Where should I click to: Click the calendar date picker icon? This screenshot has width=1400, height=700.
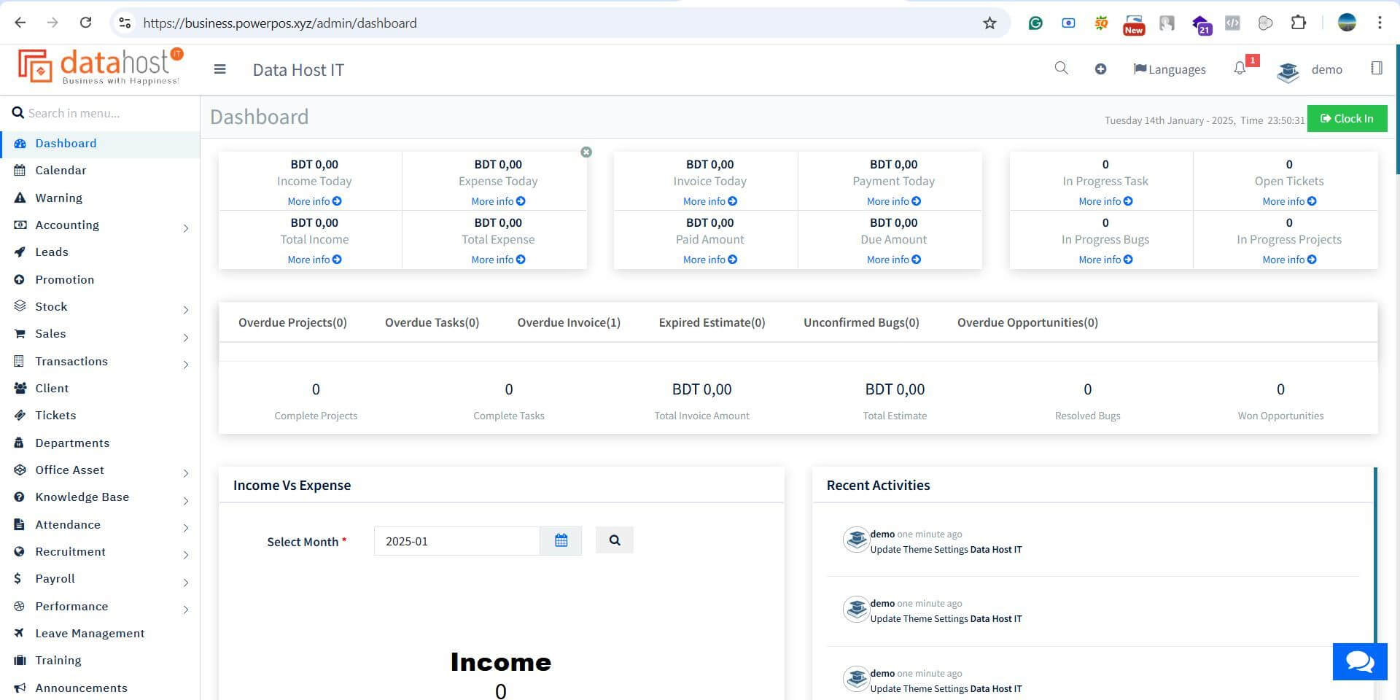pyautogui.click(x=561, y=541)
